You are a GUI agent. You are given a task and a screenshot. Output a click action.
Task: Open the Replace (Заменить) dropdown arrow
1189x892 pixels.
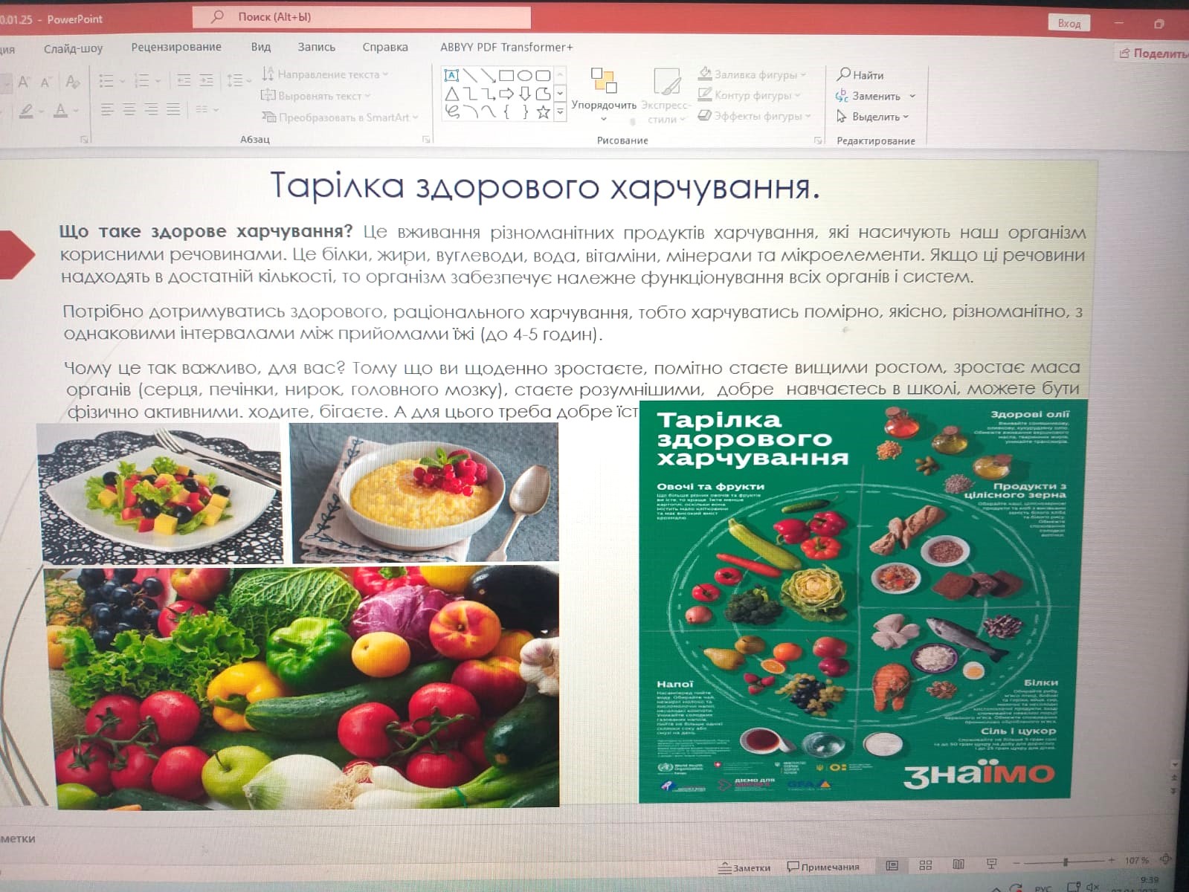(912, 96)
